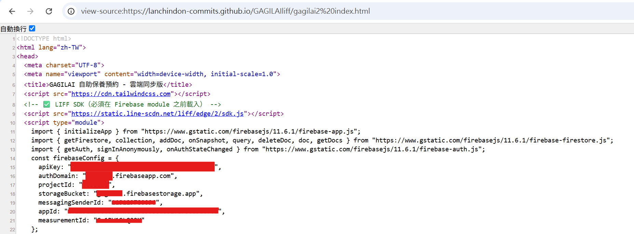Click the import getFirestore line
The width and height of the screenshot is (634, 234).
point(322,140)
